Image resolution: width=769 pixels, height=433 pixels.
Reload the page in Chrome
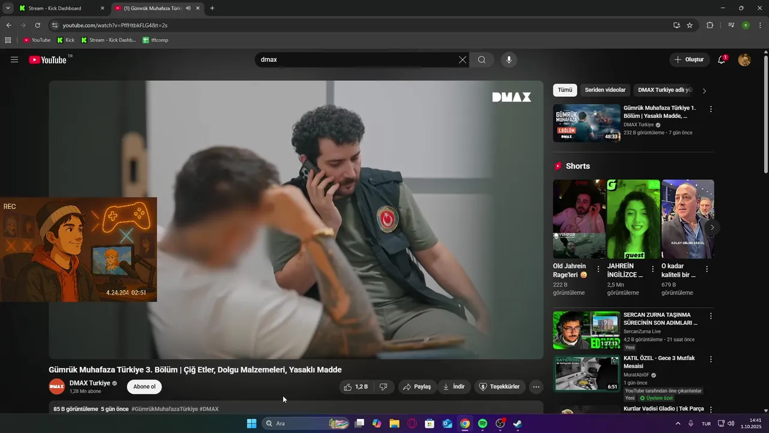tap(37, 25)
